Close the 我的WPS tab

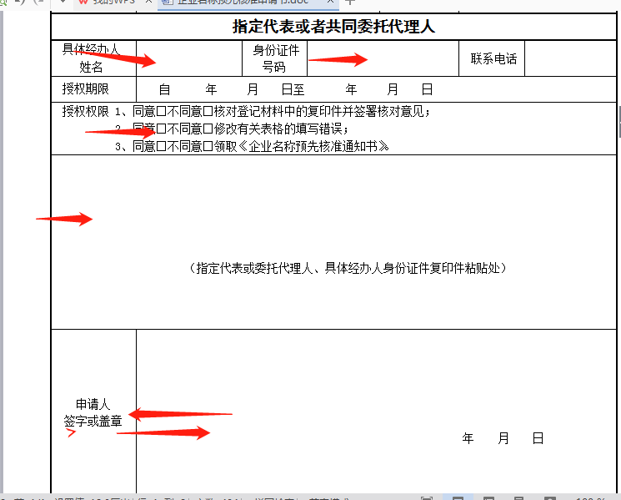tap(148, 3)
